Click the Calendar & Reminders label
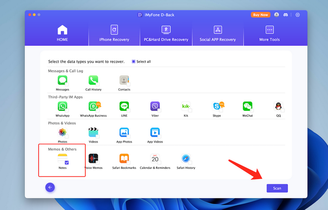This screenshot has width=328, height=210. click(x=155, y=168)
